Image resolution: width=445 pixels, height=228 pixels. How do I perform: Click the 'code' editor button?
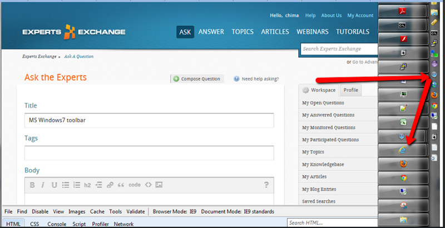pos(135,185)
